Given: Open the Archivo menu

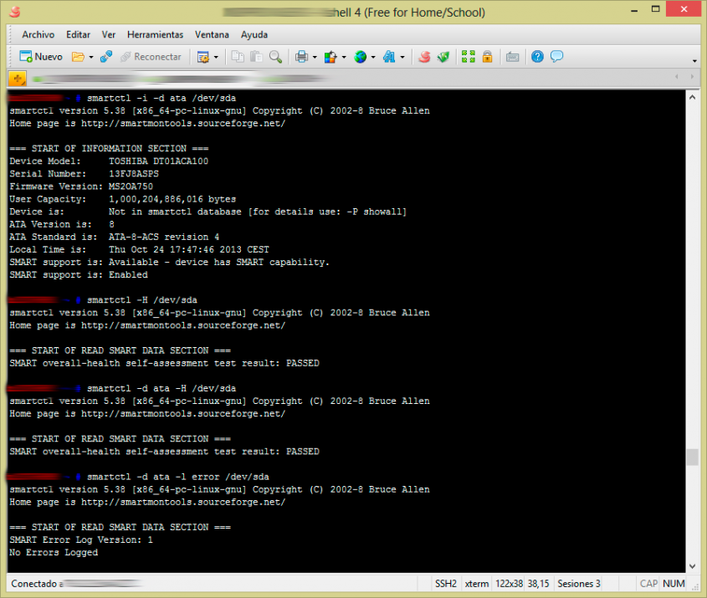Looking at the screenshot, I should pyautogui.click(x=38, y=34).
